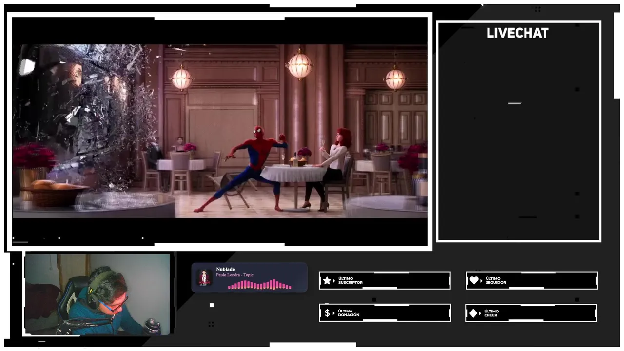The image size is (624, 351).
Task: Click the Spider-Man video playing in main frame
Action: pos(219,131)
